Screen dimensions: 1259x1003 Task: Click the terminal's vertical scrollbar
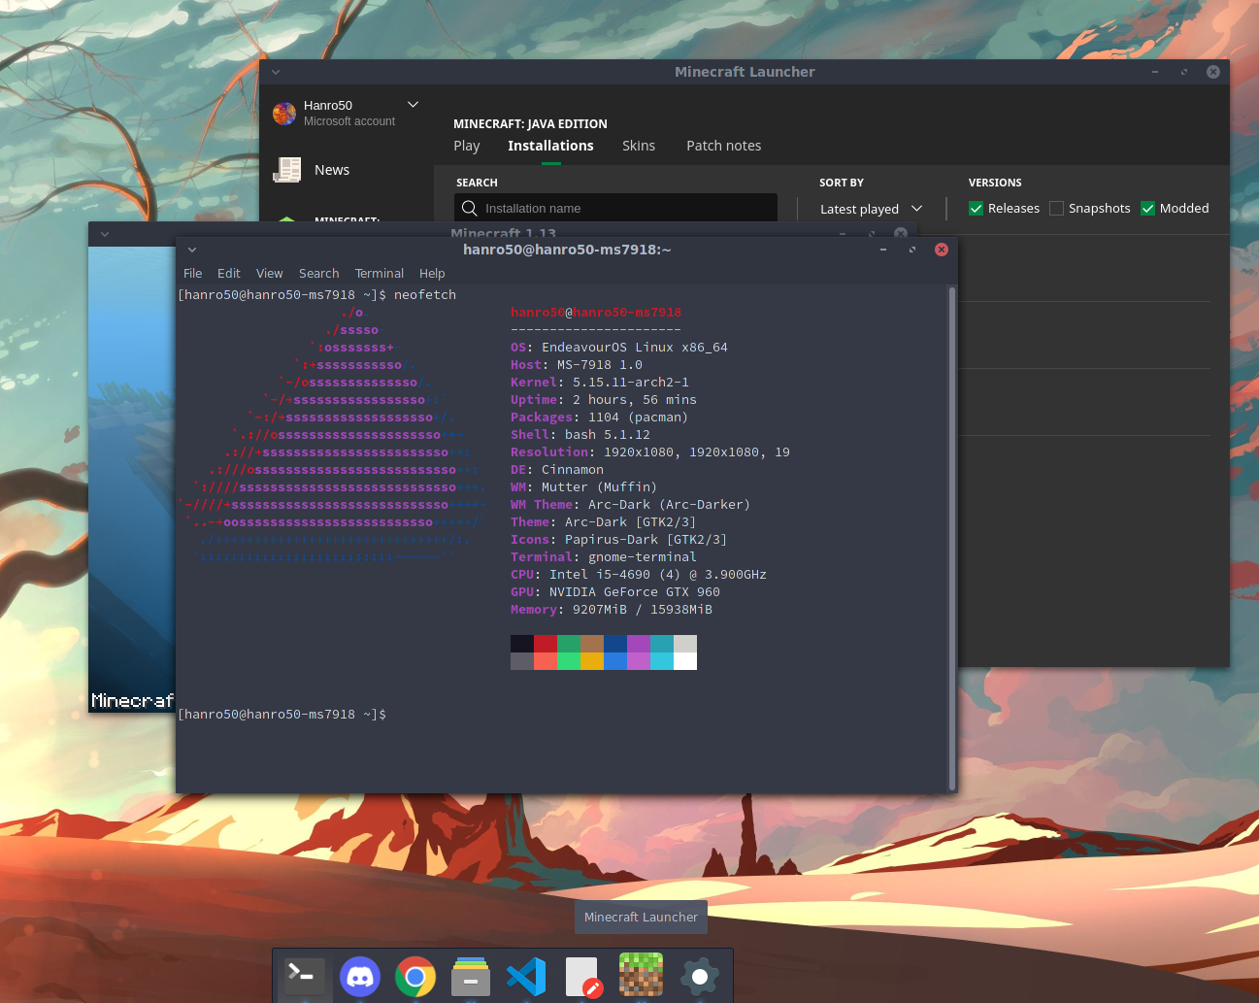tap(951, 538)
